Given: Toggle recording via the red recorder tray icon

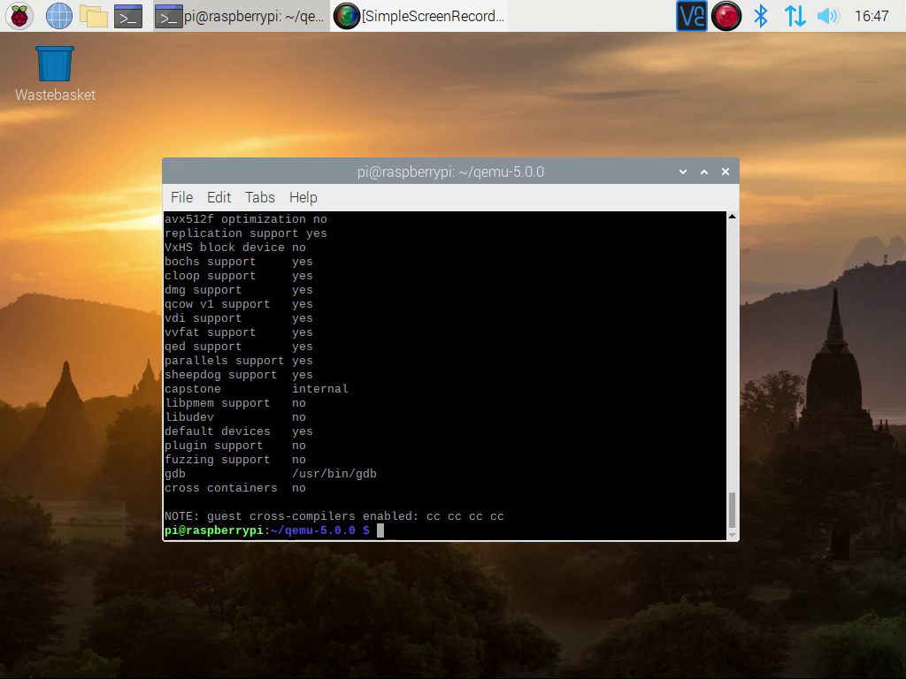Looking at the screenshot, I should tap(726, 15).
